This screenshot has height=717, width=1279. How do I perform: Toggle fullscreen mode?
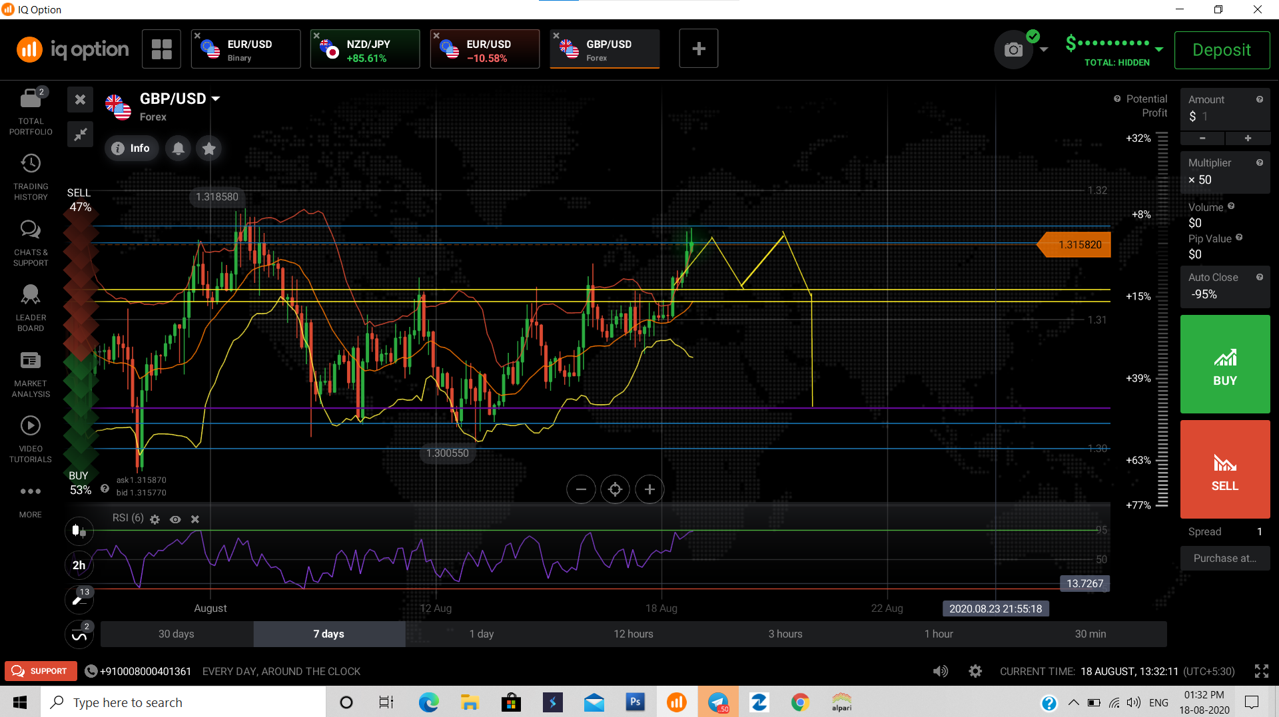(1262, 671)
